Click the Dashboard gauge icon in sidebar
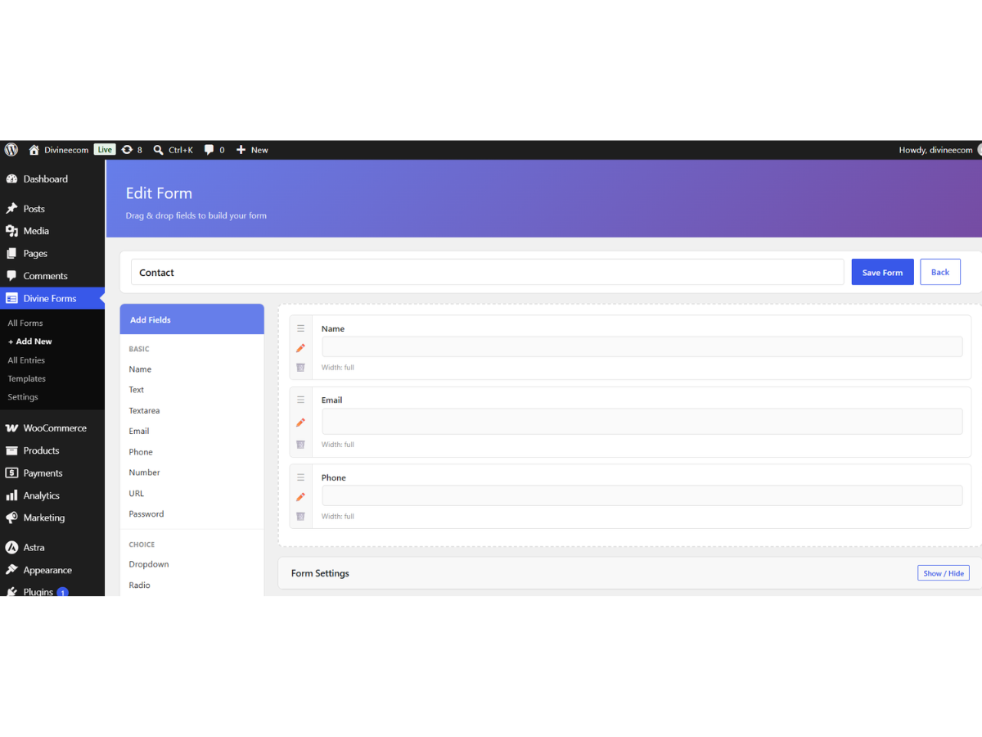Screen dimensions: 982x737 [x=11, y=179]
